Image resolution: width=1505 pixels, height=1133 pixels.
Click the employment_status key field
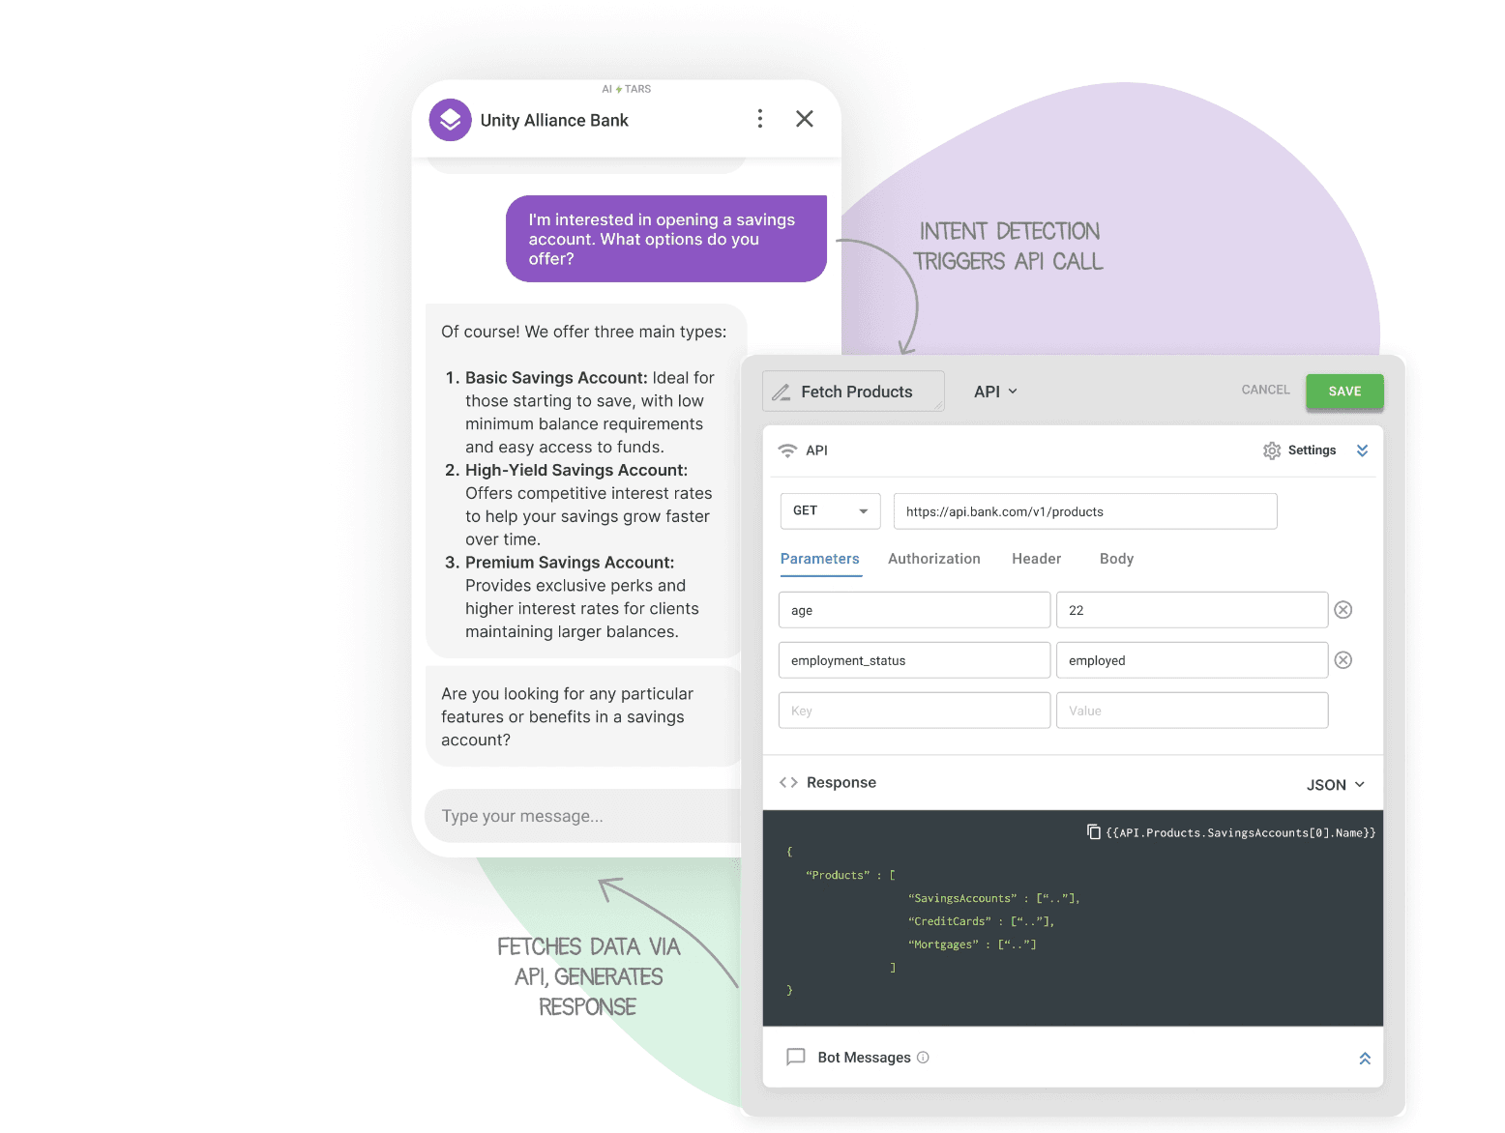click(x=915, y=660)
